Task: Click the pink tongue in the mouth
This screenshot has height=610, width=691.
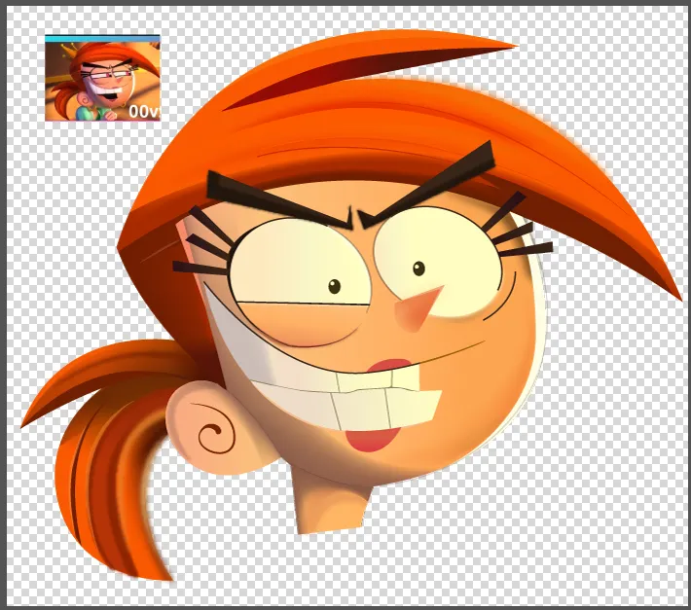Action: pyautogui.click(x=372, y=439)
